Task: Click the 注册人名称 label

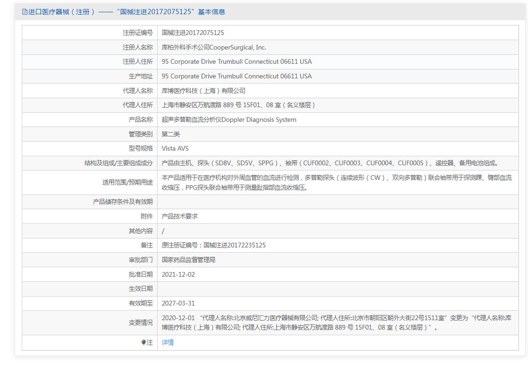Action: tap(138, 47)
